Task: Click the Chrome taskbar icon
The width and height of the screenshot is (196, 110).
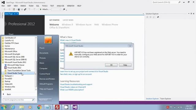Action: (40, 107)
